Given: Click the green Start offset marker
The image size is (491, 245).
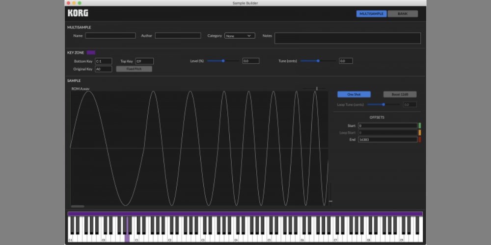Looking at the screenshot, I should click(419, 126).
